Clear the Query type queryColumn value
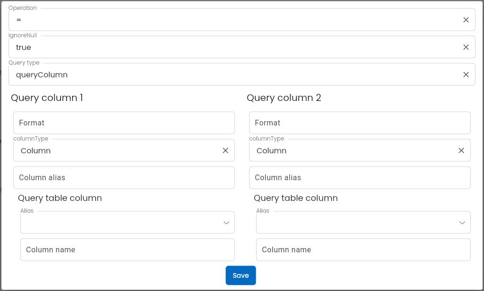The width and height of the screenshot is (484, 291). (466, 75)
